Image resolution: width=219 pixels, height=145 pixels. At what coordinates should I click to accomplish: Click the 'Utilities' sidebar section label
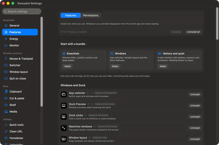point(7,119)
